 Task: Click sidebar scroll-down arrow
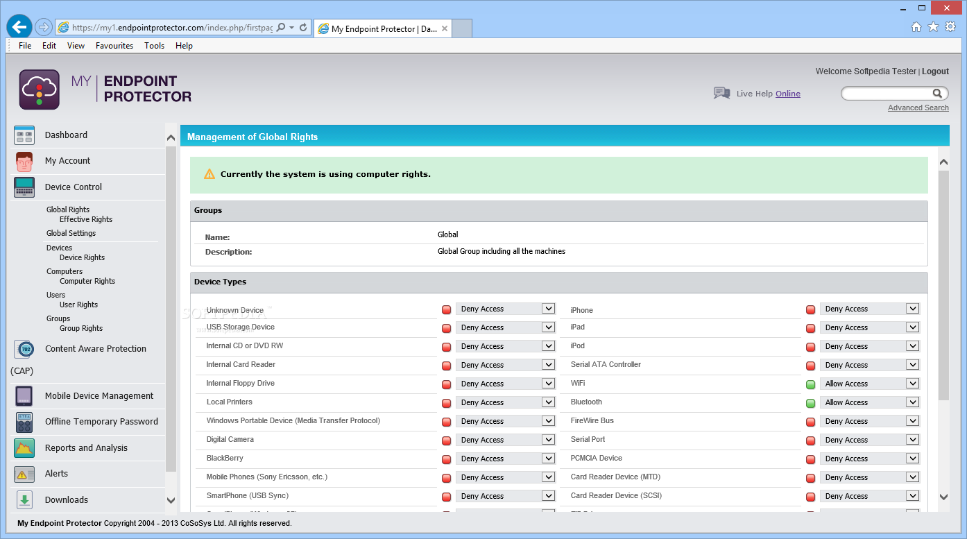[x=171, y=500]
